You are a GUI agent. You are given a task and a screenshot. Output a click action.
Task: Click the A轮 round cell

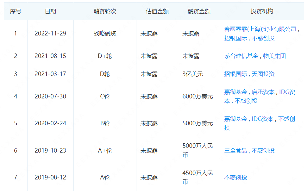tap(105, 177)
